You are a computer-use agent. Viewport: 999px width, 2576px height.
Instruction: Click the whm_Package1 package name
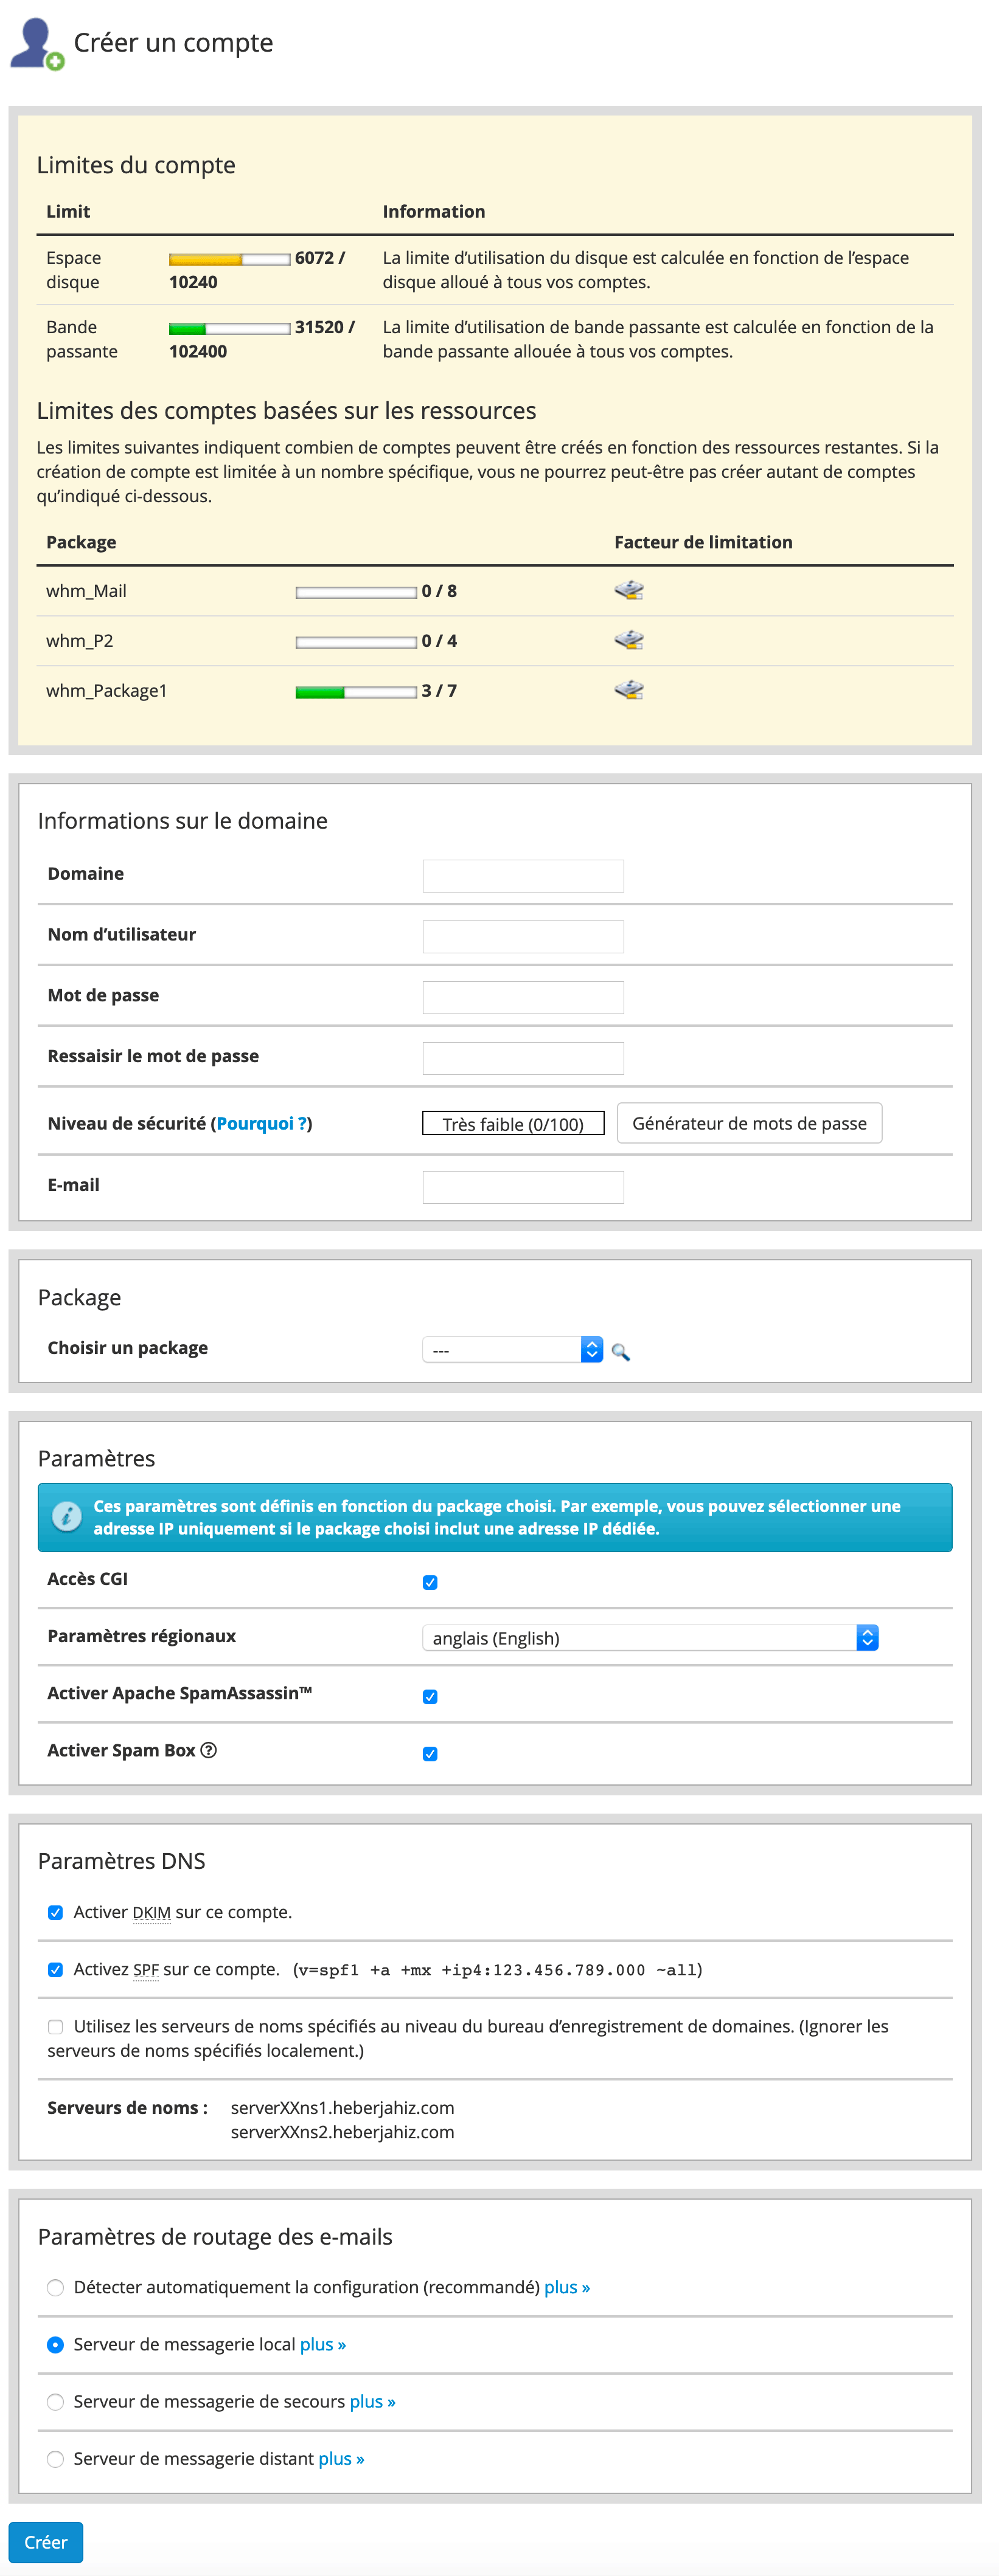(106, 691)
